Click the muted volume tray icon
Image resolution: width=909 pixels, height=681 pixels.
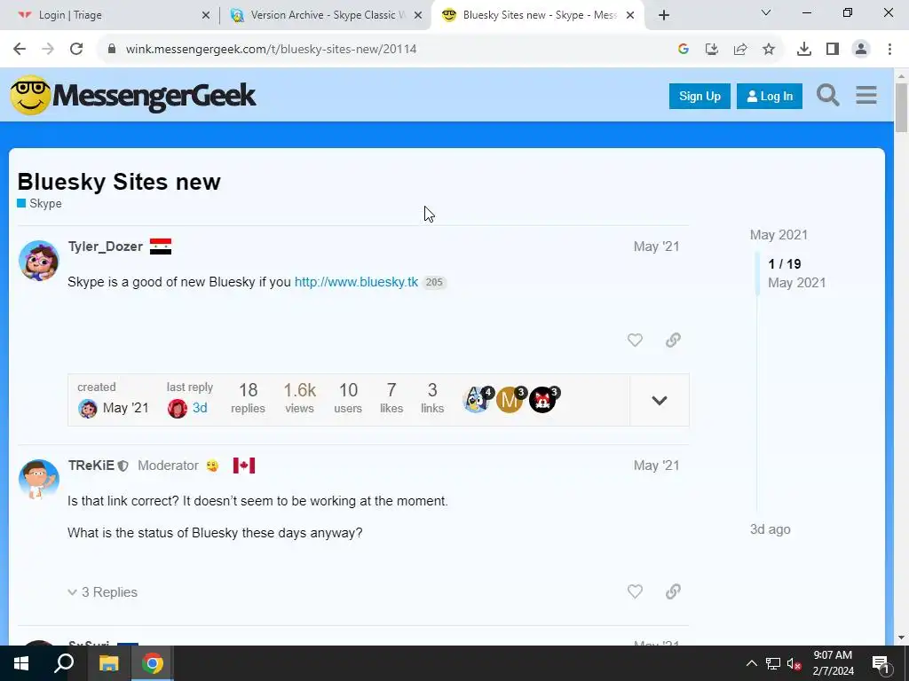[x=794, y=663]
